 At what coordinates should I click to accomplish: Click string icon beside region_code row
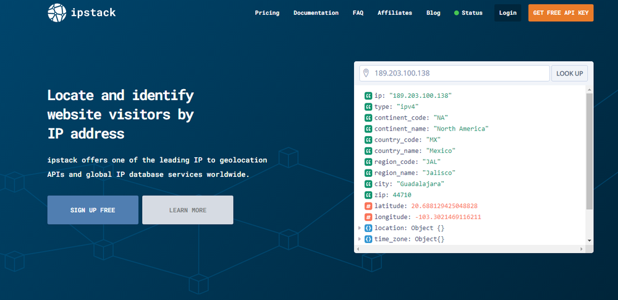(x=368, y=162)
